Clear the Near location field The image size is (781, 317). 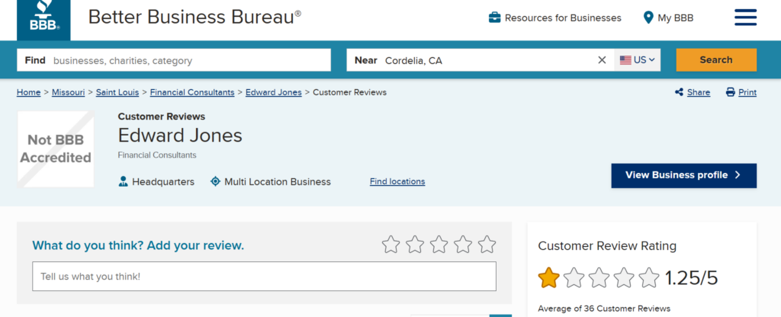(x=602, y=60)
